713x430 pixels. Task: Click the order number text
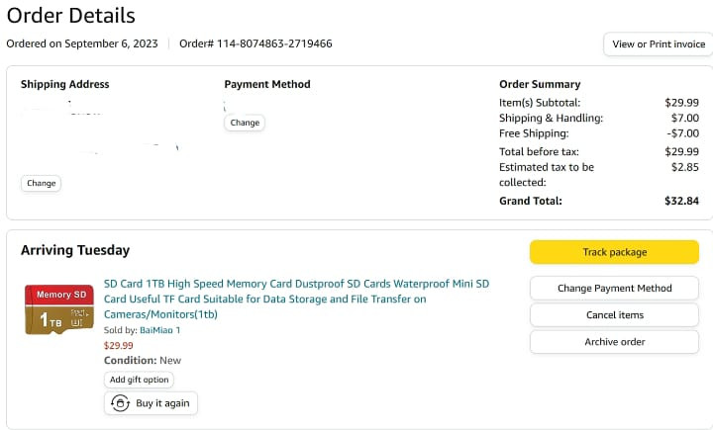(x=255, y=43)
